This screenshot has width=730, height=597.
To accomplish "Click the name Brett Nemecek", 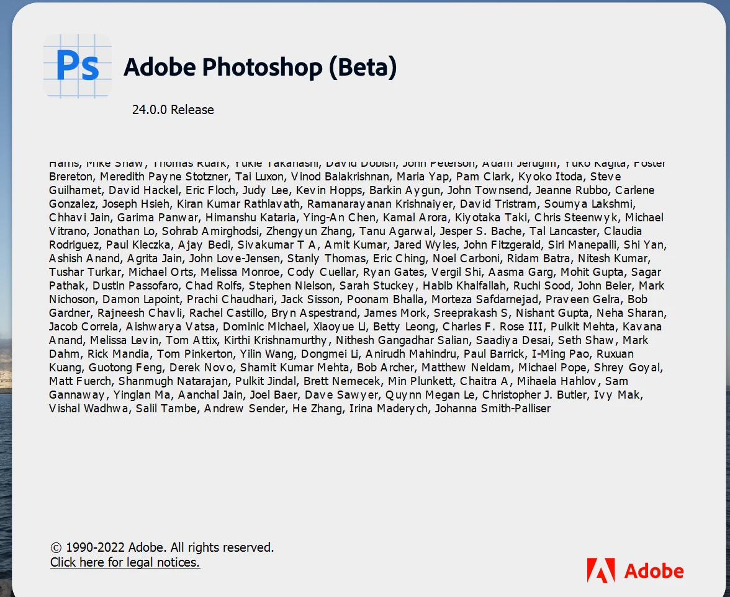I will tap(342, 381).
